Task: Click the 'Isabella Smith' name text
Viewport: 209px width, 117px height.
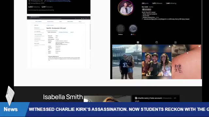Action: click(x=63, y=97)
